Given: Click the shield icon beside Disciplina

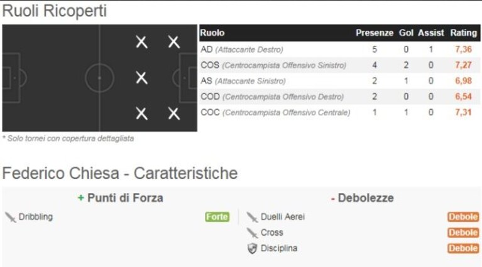Looking at the screenshot, I should (252, 249).
